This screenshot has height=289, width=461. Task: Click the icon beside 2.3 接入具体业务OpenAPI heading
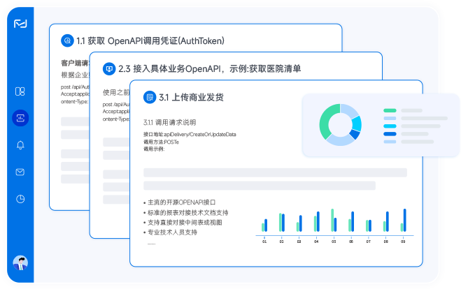[108, 68]
